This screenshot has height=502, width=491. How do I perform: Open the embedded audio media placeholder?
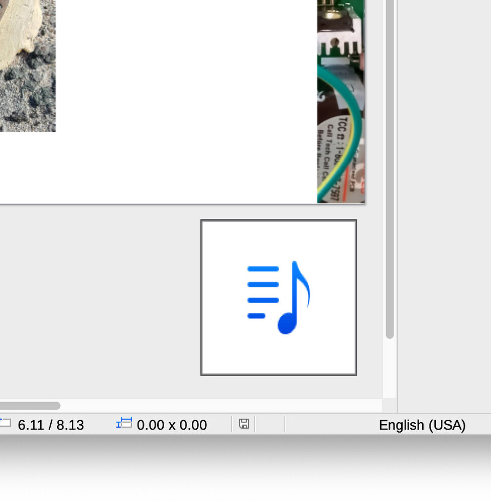click(x=279, y=296)
